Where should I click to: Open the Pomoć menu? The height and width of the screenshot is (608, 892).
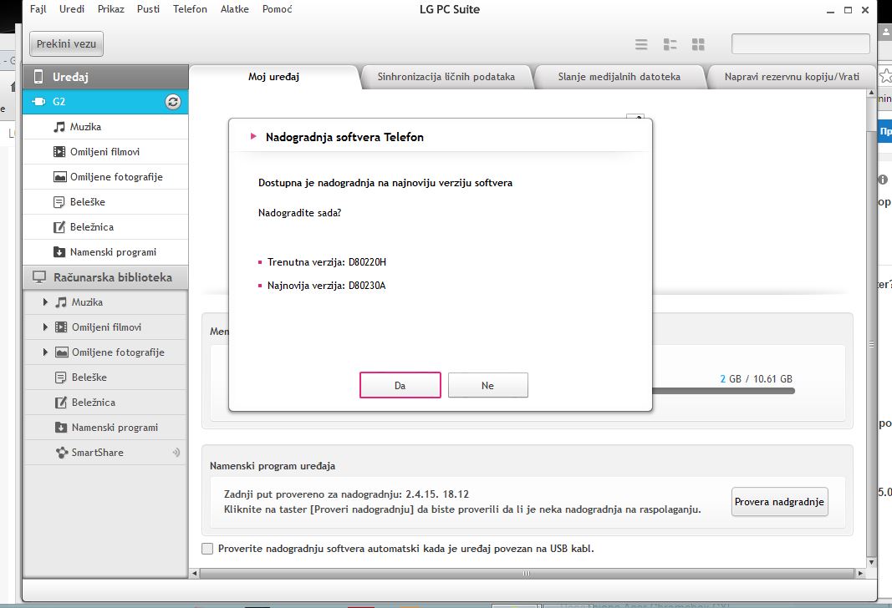pos(277,9)
